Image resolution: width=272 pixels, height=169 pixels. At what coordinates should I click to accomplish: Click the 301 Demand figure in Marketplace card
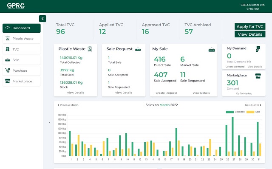232,83
